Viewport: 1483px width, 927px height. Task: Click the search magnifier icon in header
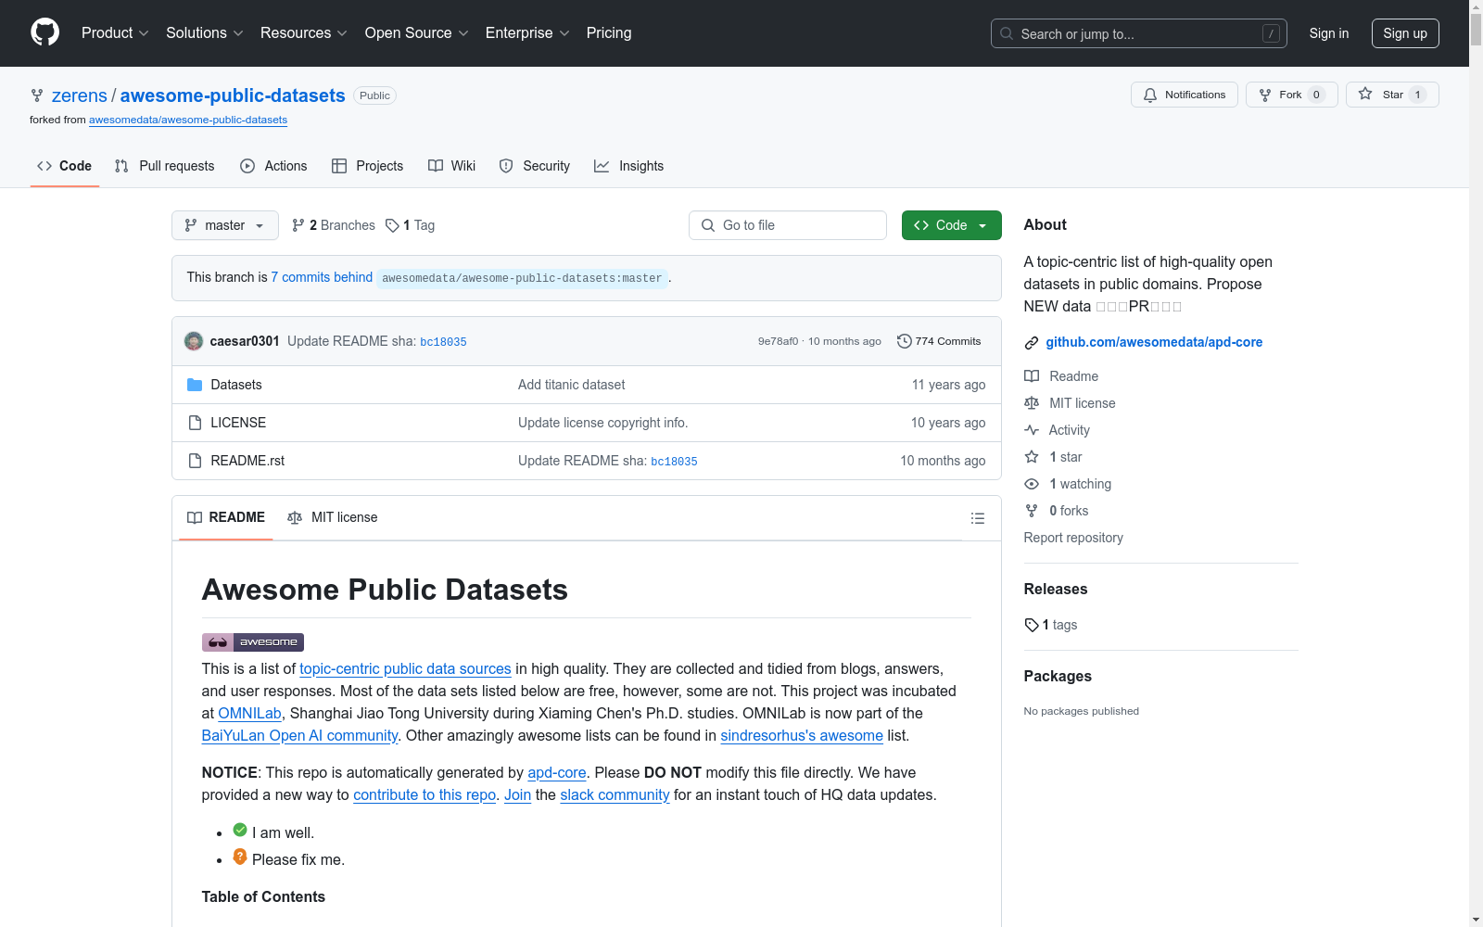(x=1007, y=33)
